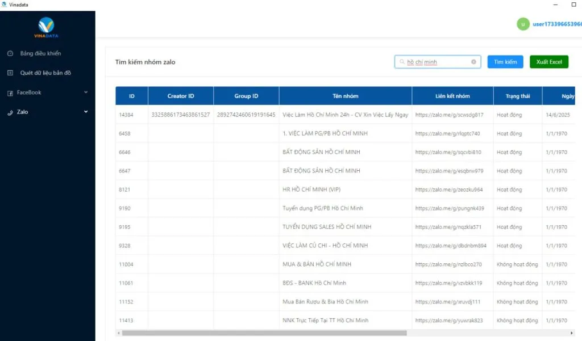
Task: Click the username next to avatar
Action: tap(556, 24)
